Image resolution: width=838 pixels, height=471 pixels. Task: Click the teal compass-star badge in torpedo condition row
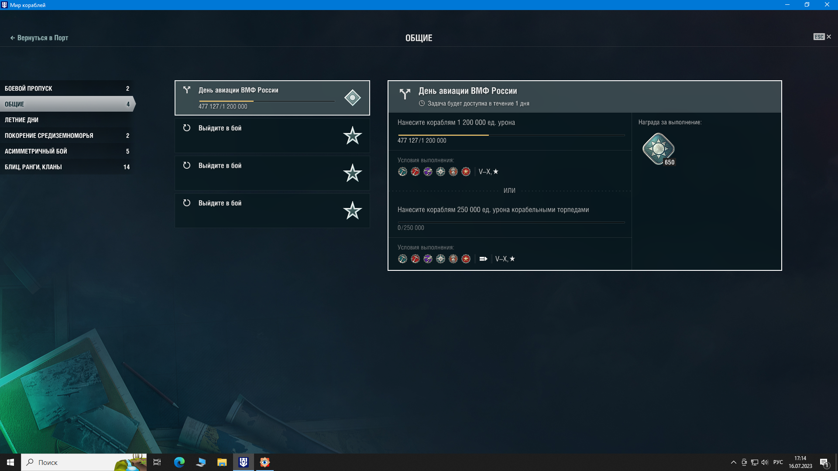coord(440,259)
